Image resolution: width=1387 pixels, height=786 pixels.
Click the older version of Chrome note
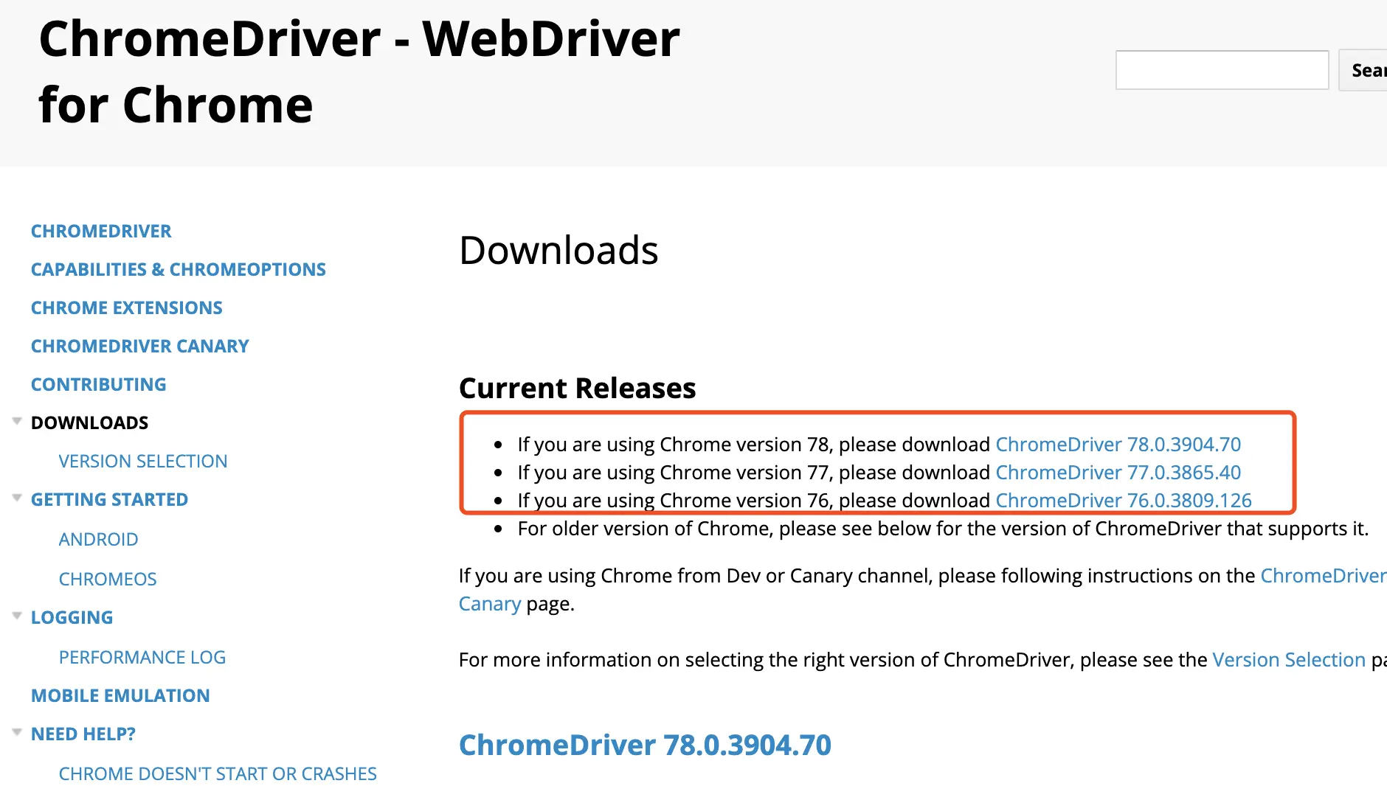(943, 528)
